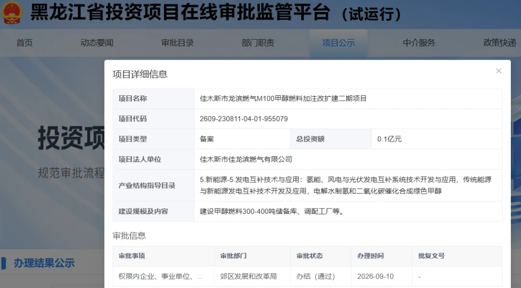Open the 动态要闻 navigation tab

coord(96,43)
